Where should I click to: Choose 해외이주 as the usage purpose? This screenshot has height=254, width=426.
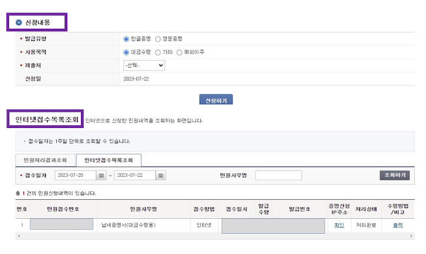click(x=179, y=52)
